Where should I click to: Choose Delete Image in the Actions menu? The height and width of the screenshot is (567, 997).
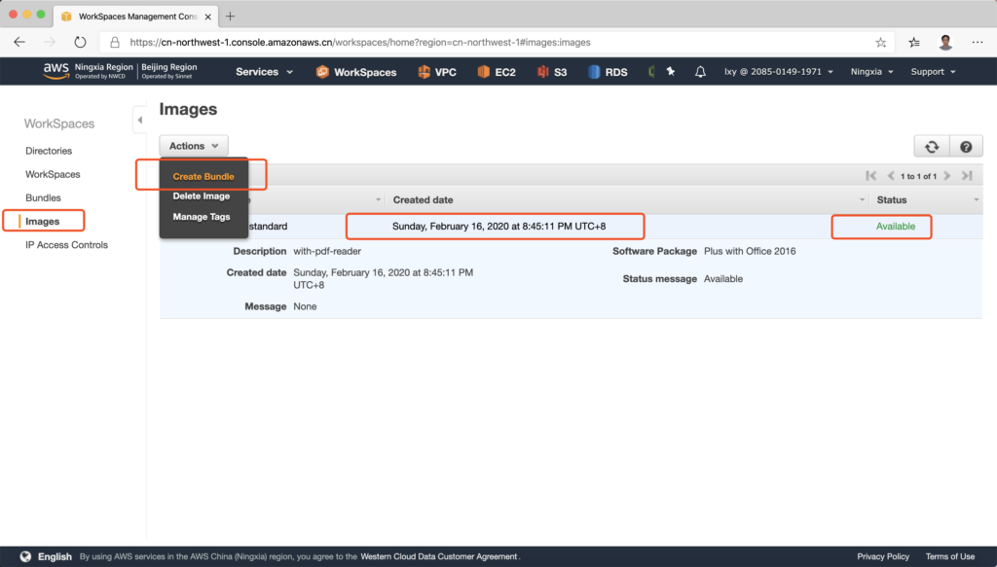[201, 196]
